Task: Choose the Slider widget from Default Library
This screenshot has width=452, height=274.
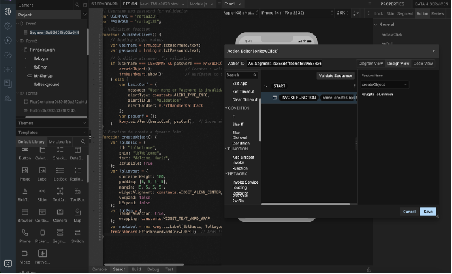Action: pos(42,192)
